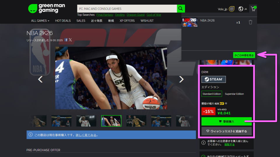This screenshot has width=280, height=157.
Task: Click God of War top search link
Action: click(154, 15)
